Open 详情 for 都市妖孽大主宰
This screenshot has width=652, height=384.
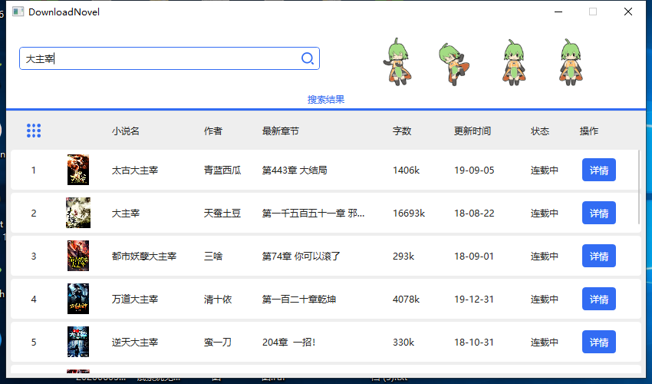[599, 256]
